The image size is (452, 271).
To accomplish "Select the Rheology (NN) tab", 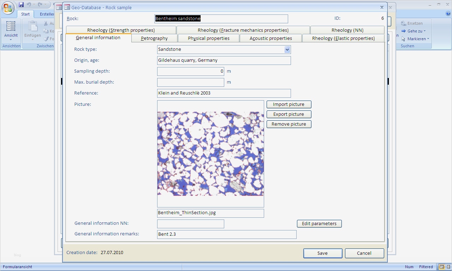I will coord(347,30).
